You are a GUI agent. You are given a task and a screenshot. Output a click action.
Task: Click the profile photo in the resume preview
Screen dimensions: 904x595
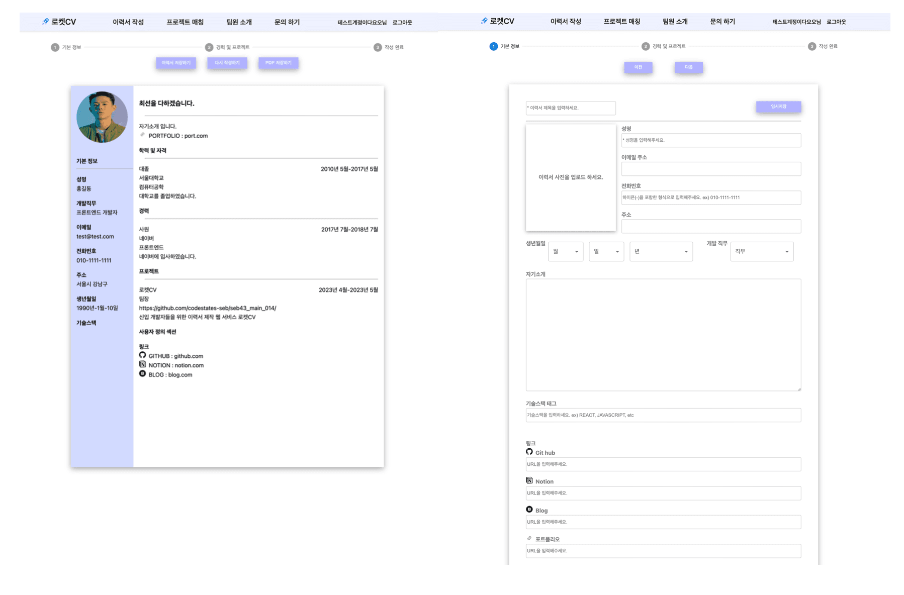(x=102, y=117)
